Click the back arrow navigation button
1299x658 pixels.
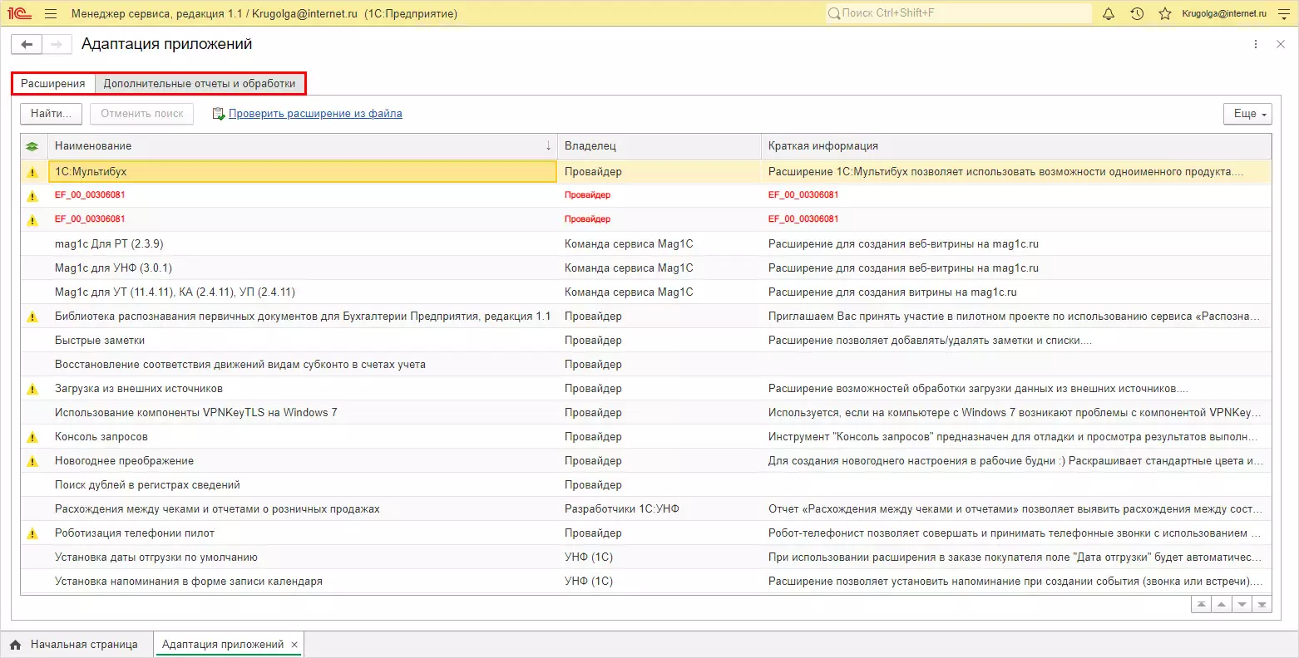pos(27,44)
